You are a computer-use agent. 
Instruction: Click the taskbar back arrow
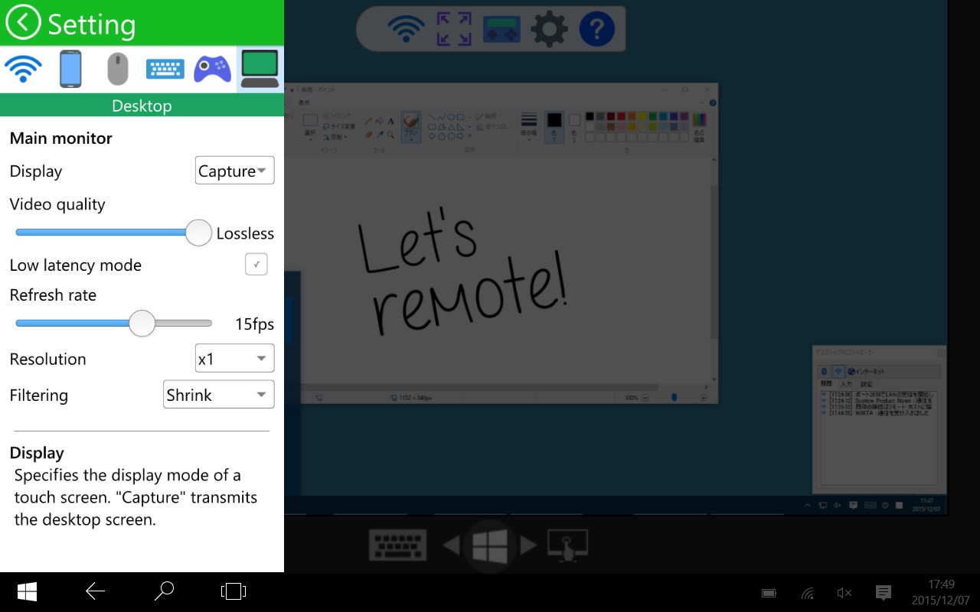click(95, 591)
